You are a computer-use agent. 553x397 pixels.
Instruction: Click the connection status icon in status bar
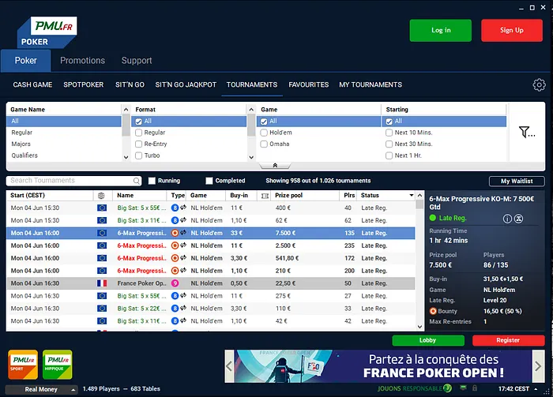[x=464, y=388]
